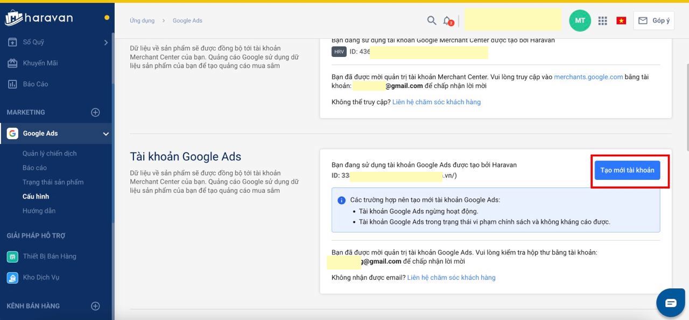Select Trạng thái sản phẩm in sidebar
The width and height of the screenshot is (689, 320).
tap(53, 182)
